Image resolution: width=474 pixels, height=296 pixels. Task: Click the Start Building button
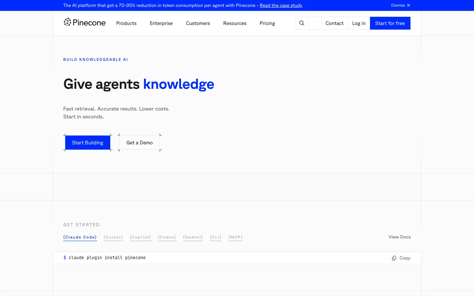coord(88,143)
